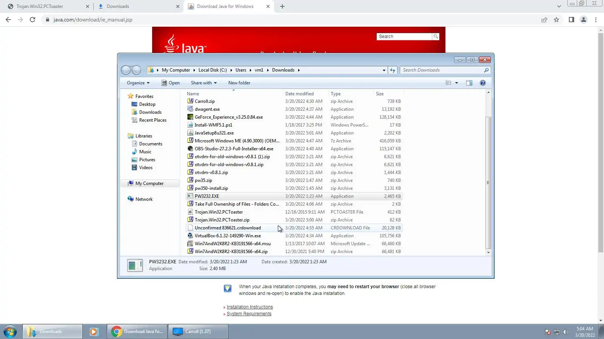Click the Java site Search box
Screen dimensions: 604x339
[404, 37]
